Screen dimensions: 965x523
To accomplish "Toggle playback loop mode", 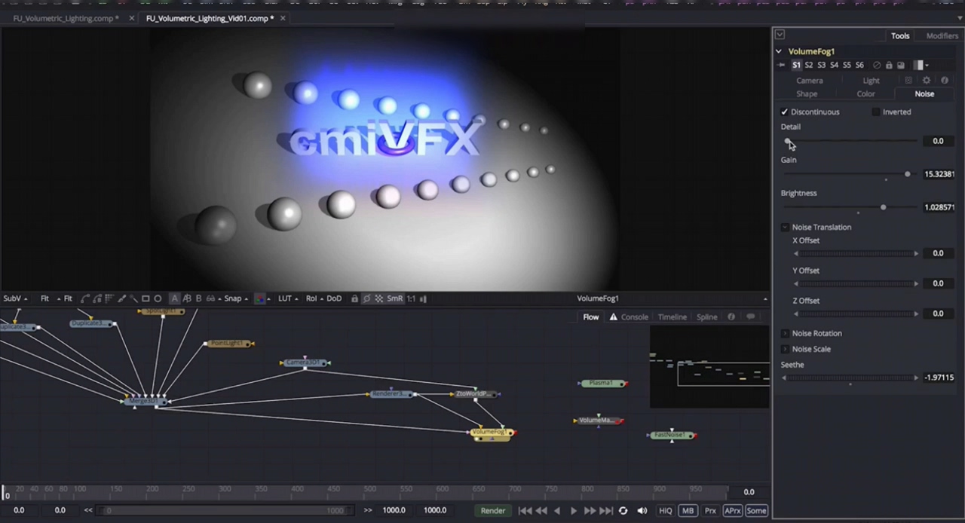I will click(x=623, y=511).
